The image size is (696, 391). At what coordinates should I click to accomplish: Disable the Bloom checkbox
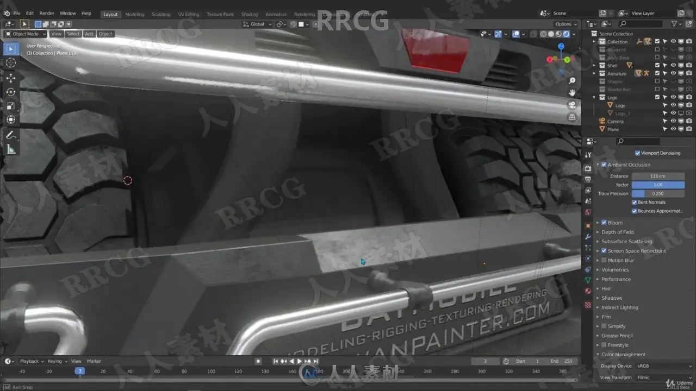pos(604,223)
